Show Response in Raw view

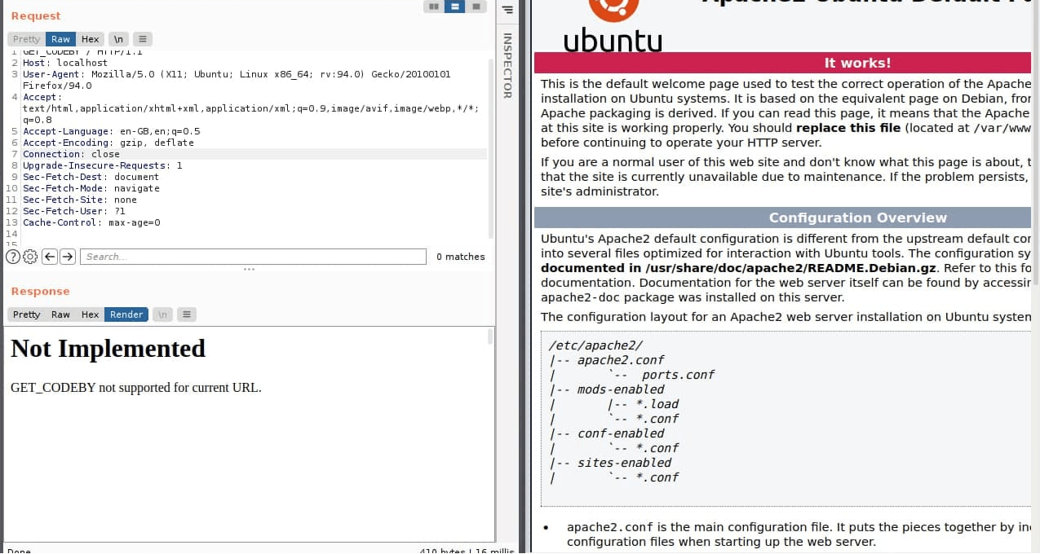60,314
